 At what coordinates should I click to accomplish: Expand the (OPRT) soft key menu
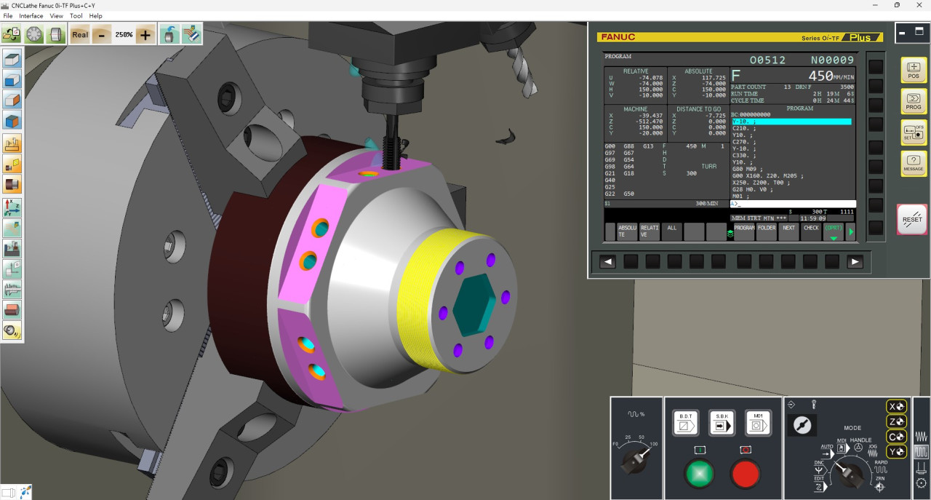[x=834, y=231]
